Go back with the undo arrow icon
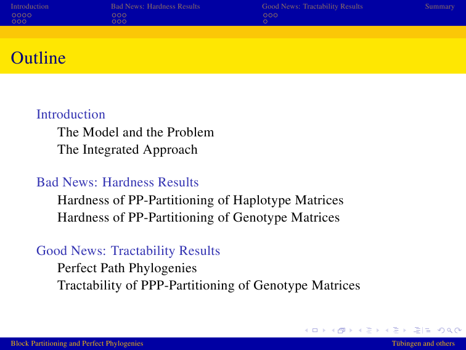Viewport: 466px width, 350px height. point(441,330)
